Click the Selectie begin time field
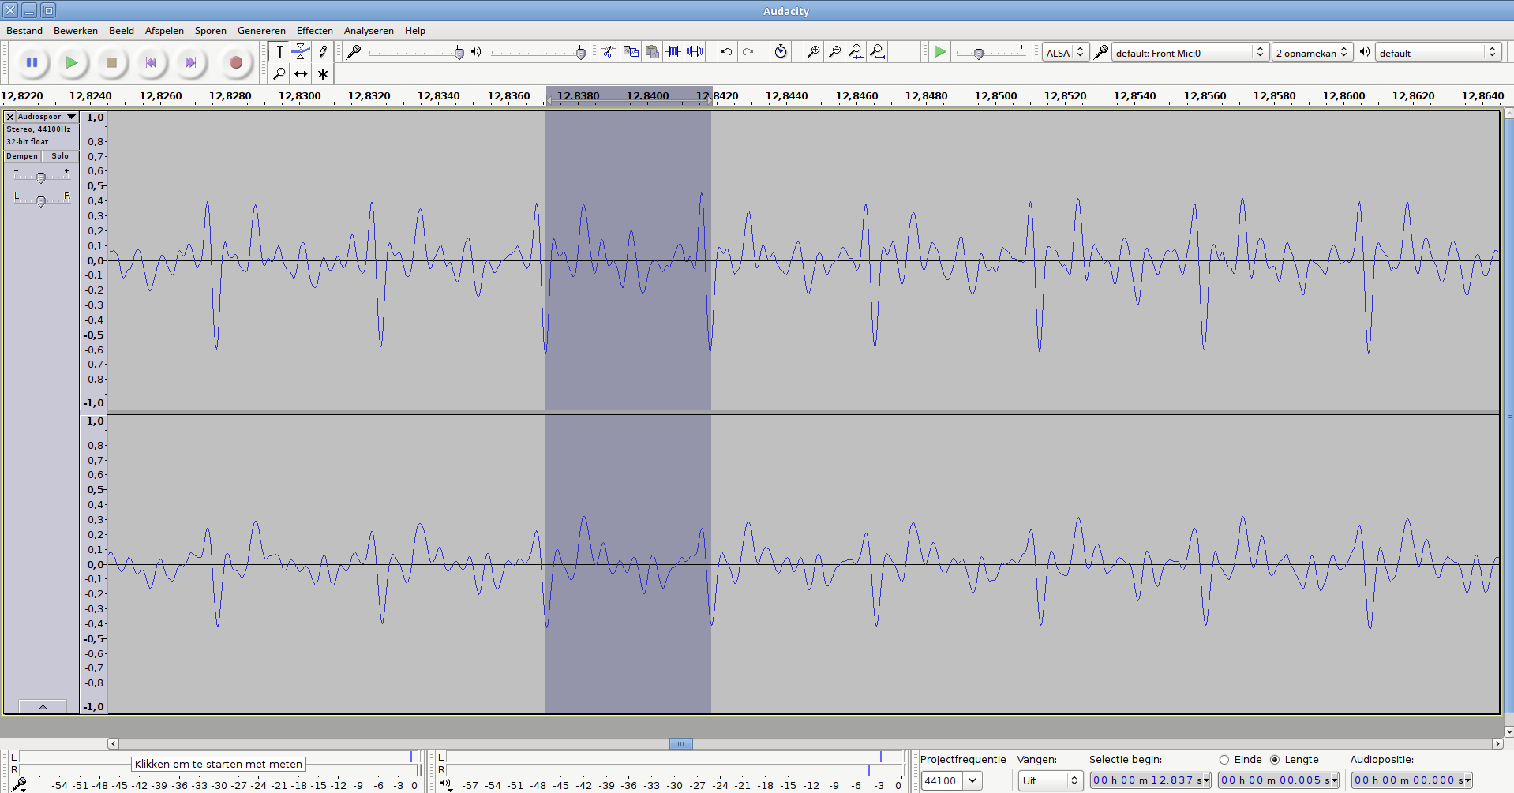The height and width of the screenshot is (793, 1514). (1149, 780)
